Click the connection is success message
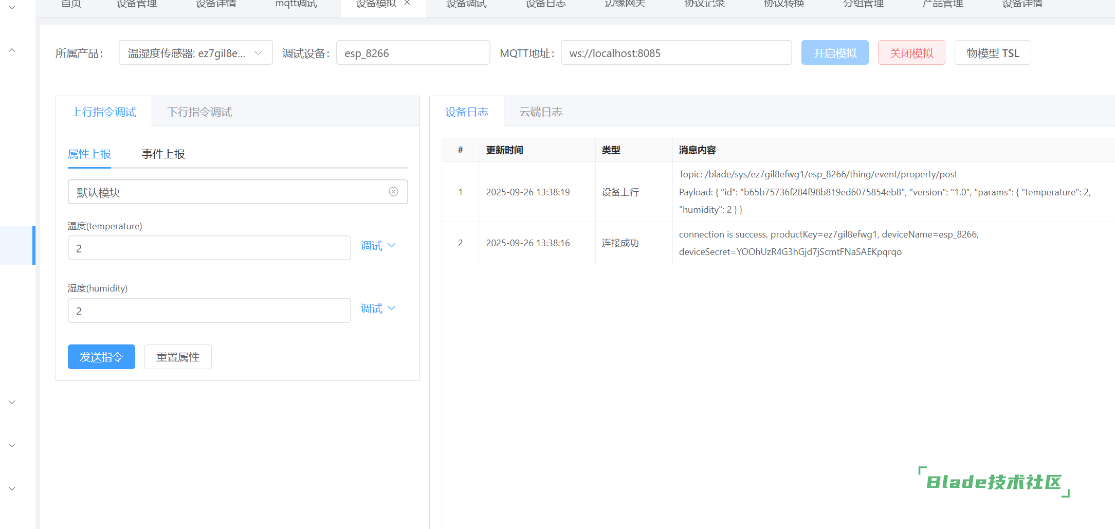Viewport: 1115px width, 529px height. click(829, 234)
